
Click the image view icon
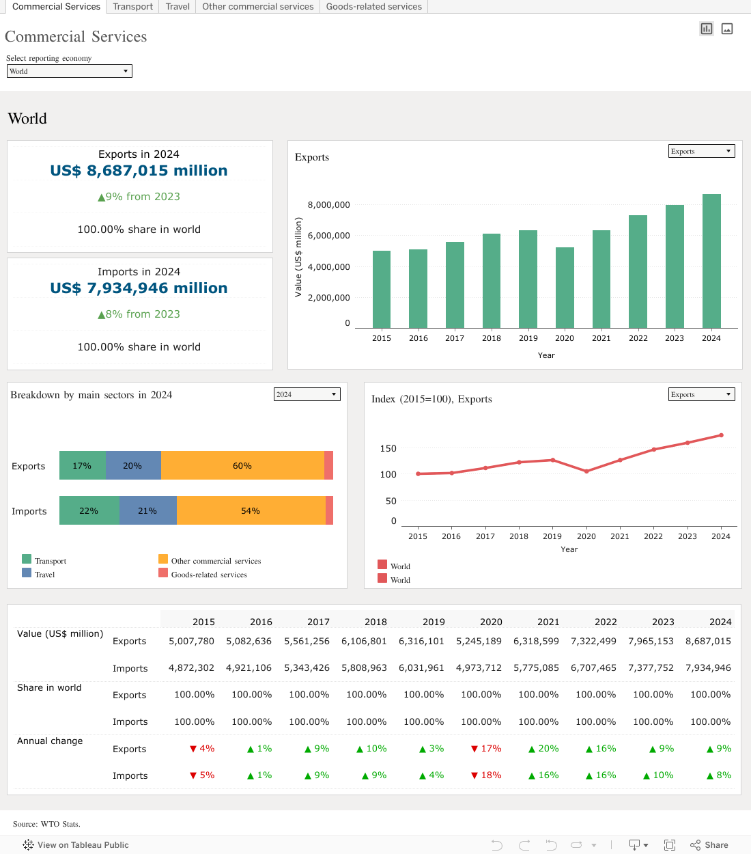[727, 29]
